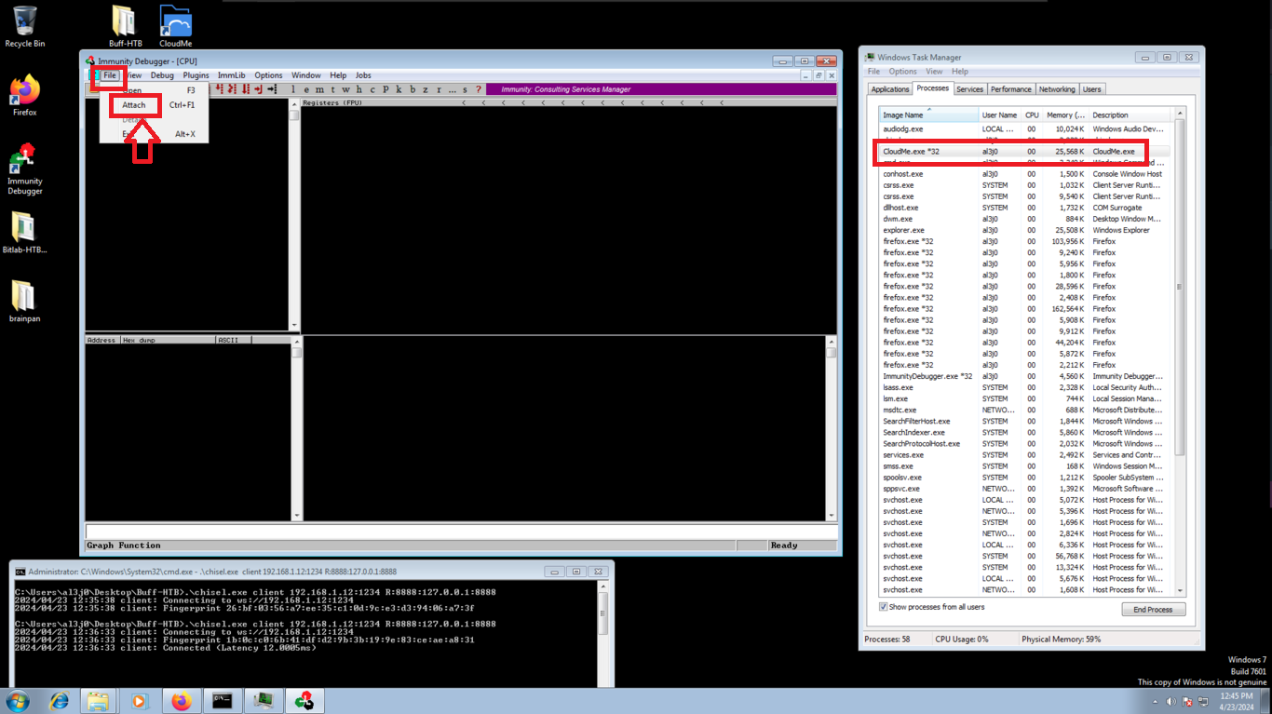Viewport: 1272px width, 714px height.
Task: Open the ImmLib menu
Action: 232,75
